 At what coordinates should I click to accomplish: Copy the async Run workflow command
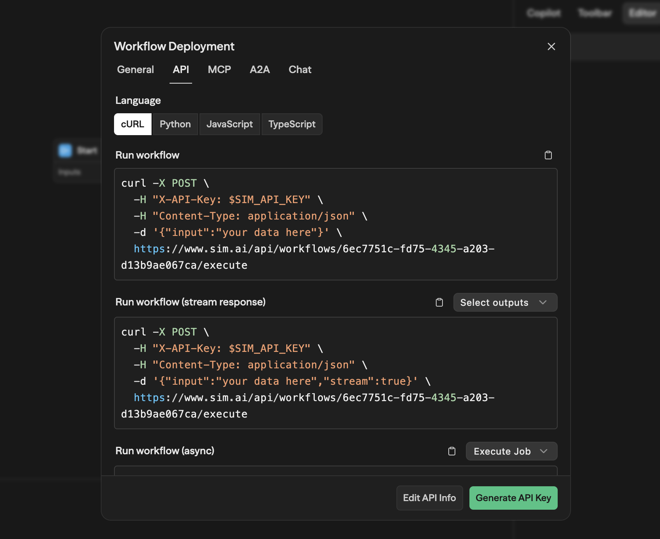(451, 451)
